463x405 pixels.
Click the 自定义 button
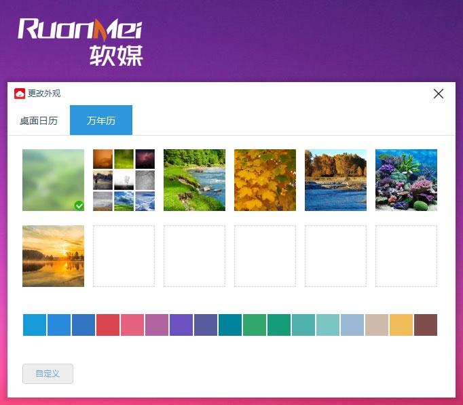coord(48,373)
